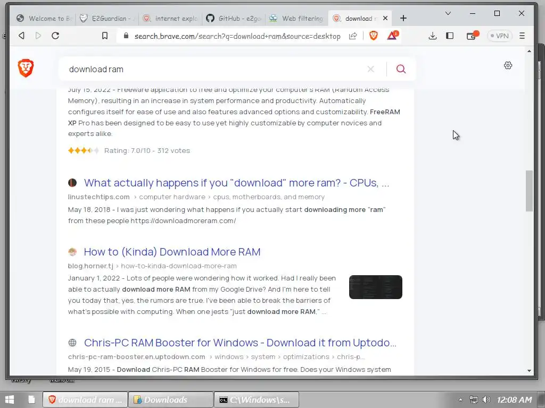
Task: Show hidden system tray icons
Action: click(460, 399)
